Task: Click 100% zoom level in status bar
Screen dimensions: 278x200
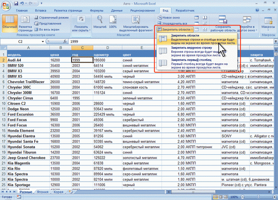Action: [x=234, y=197]
